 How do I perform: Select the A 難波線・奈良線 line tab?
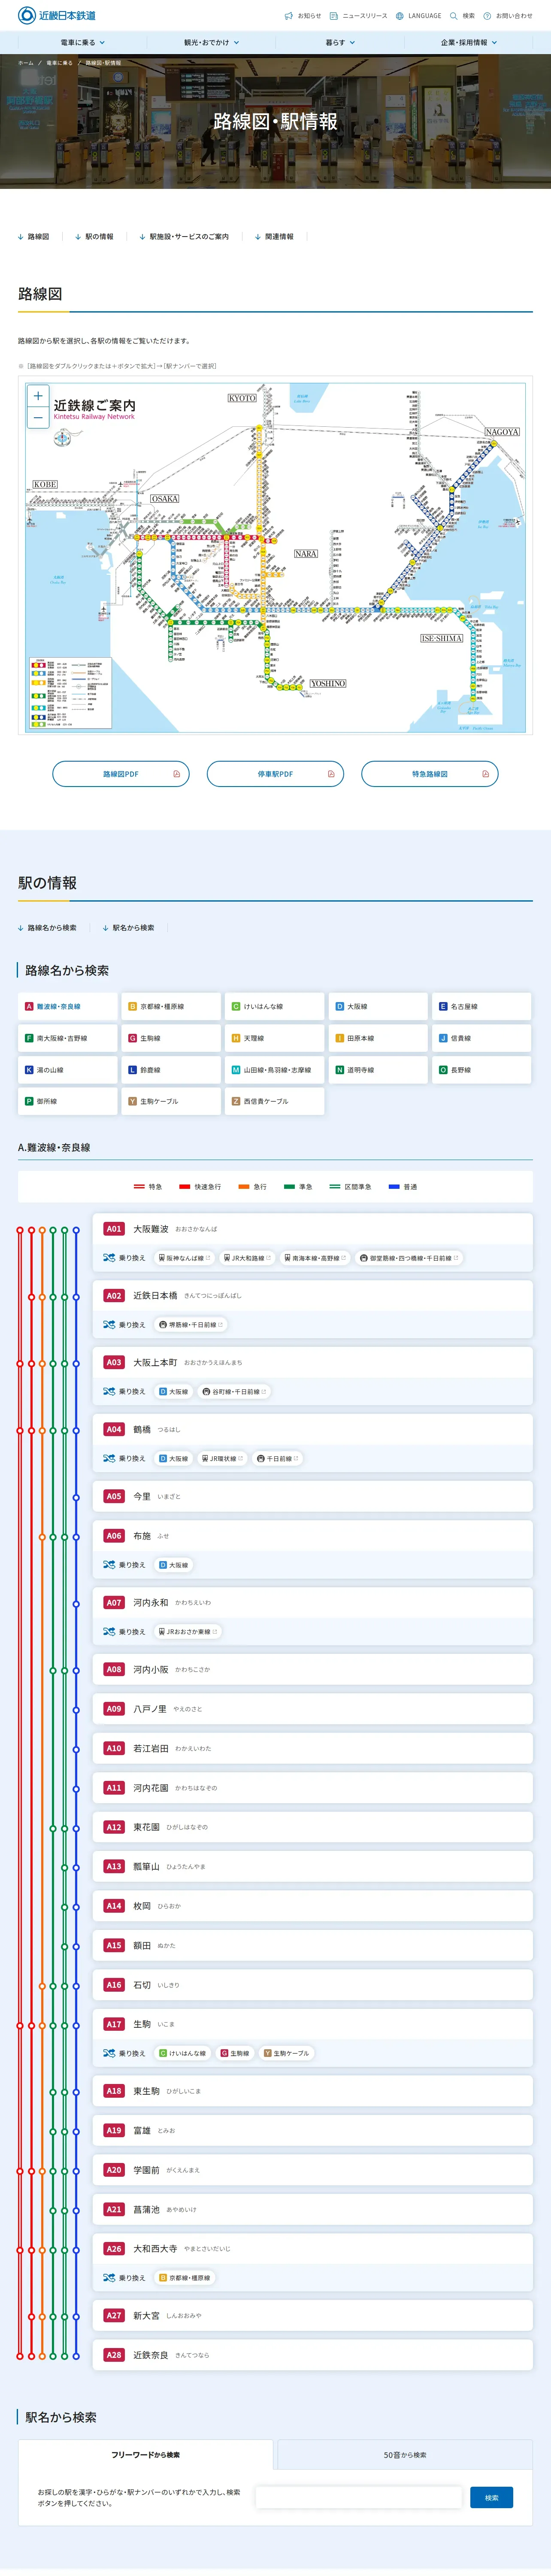[x=67, y=1007]
